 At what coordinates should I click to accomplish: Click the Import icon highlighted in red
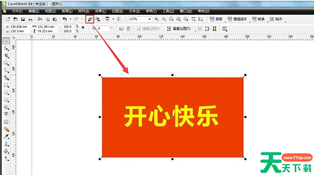click(x=90, y=19)
